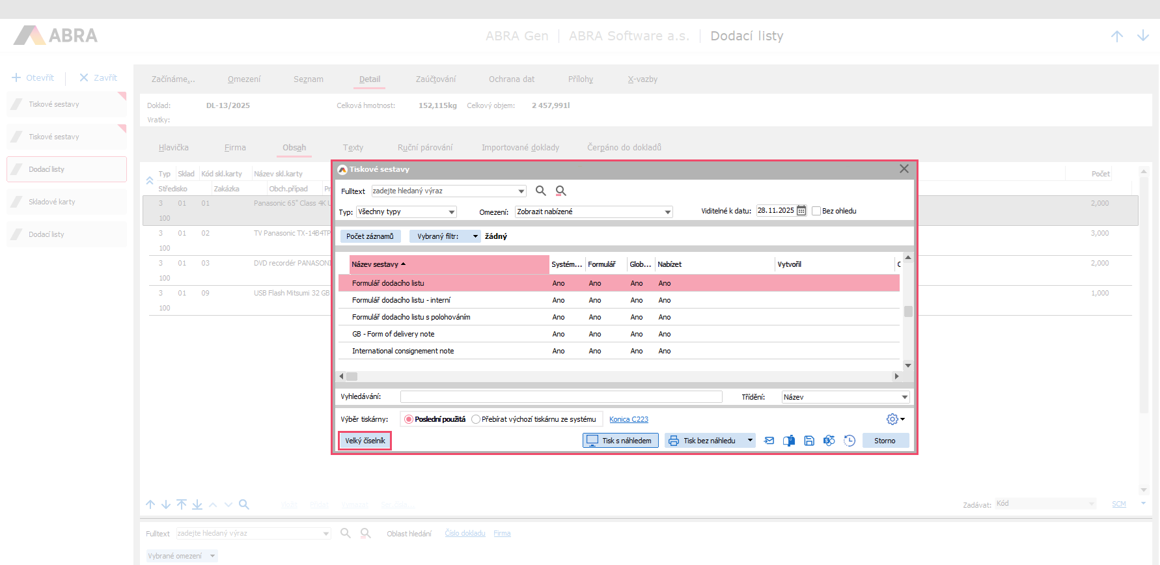Expand the Tisk bez náhledu arrow menu
This screenshot has height=565, width=1160.
(750, 441)
